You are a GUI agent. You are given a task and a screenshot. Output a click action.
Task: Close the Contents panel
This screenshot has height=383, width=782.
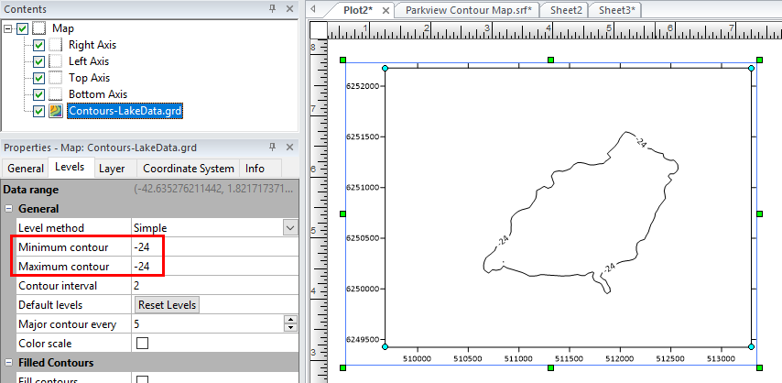coord(289,8)
